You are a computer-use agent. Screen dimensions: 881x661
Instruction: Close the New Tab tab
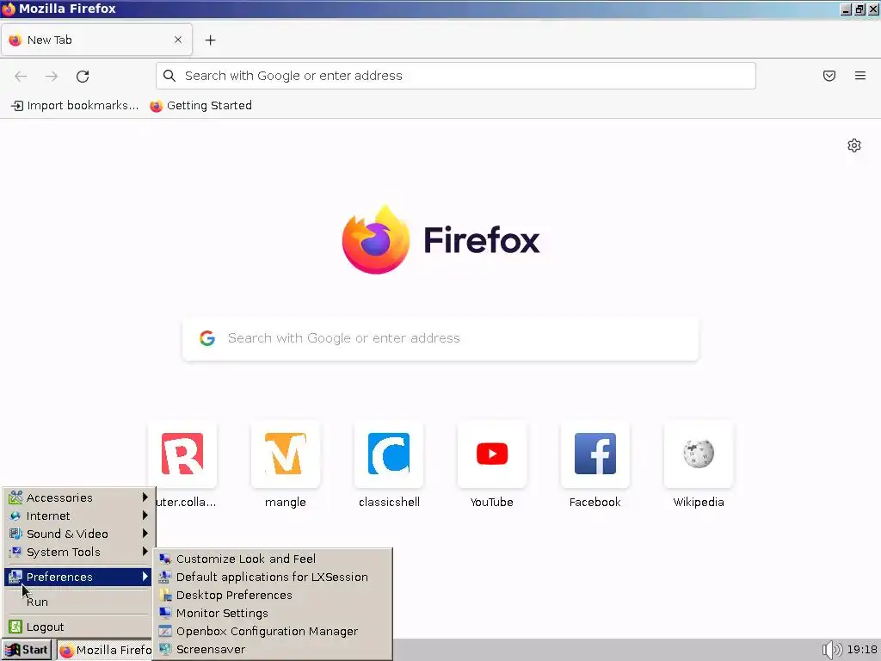click(177, 40)
